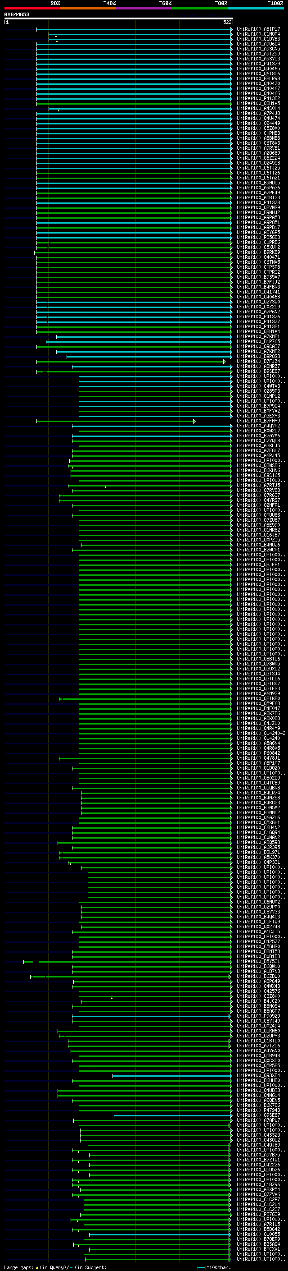The height and width of the screenshot is (1271, 288).
Task: Click the white query sequence bar
Action: tap(119, 19)
